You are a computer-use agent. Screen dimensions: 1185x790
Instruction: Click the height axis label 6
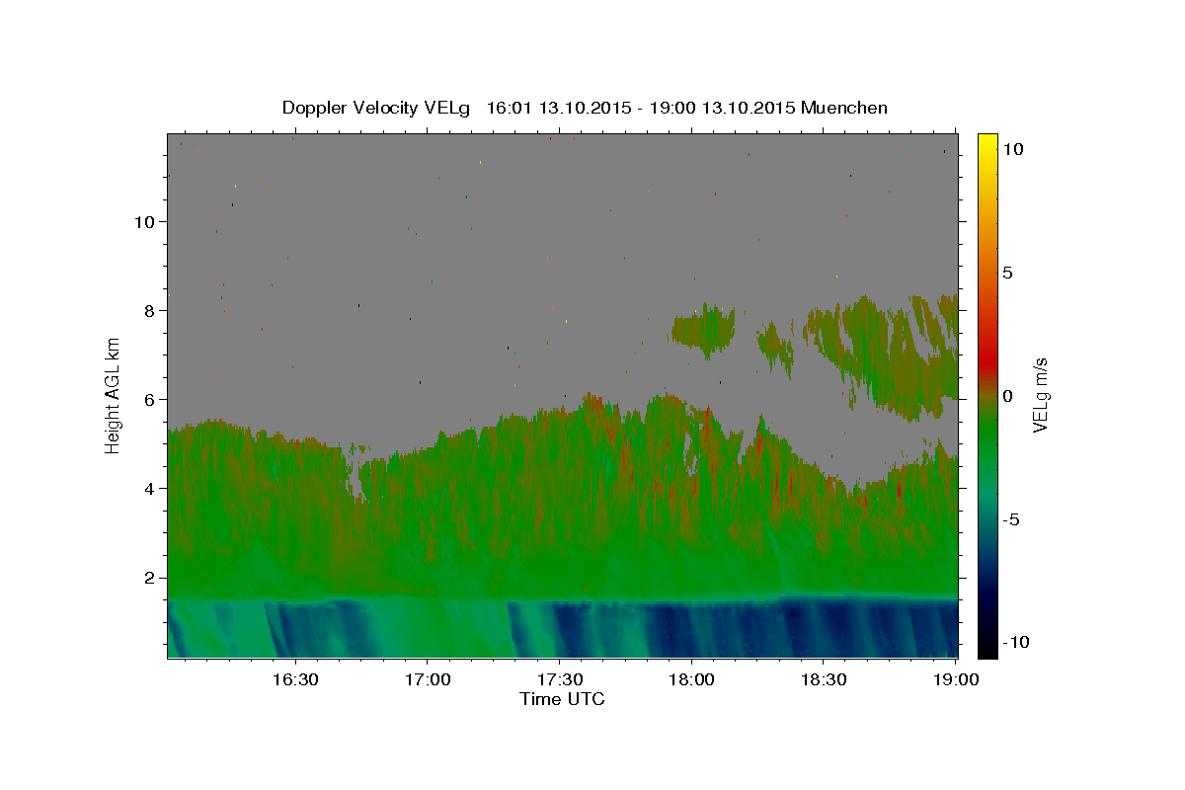[152, 399]
